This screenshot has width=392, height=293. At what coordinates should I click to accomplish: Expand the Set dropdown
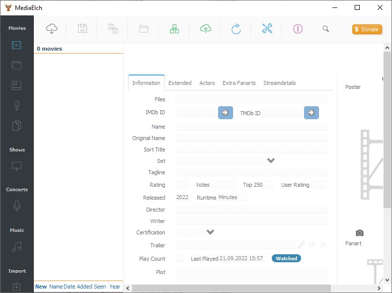click(x=271, y=160)
